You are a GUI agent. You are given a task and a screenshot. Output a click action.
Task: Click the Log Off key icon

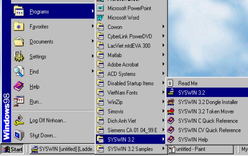pyautogui.click(x=19, y=120)
